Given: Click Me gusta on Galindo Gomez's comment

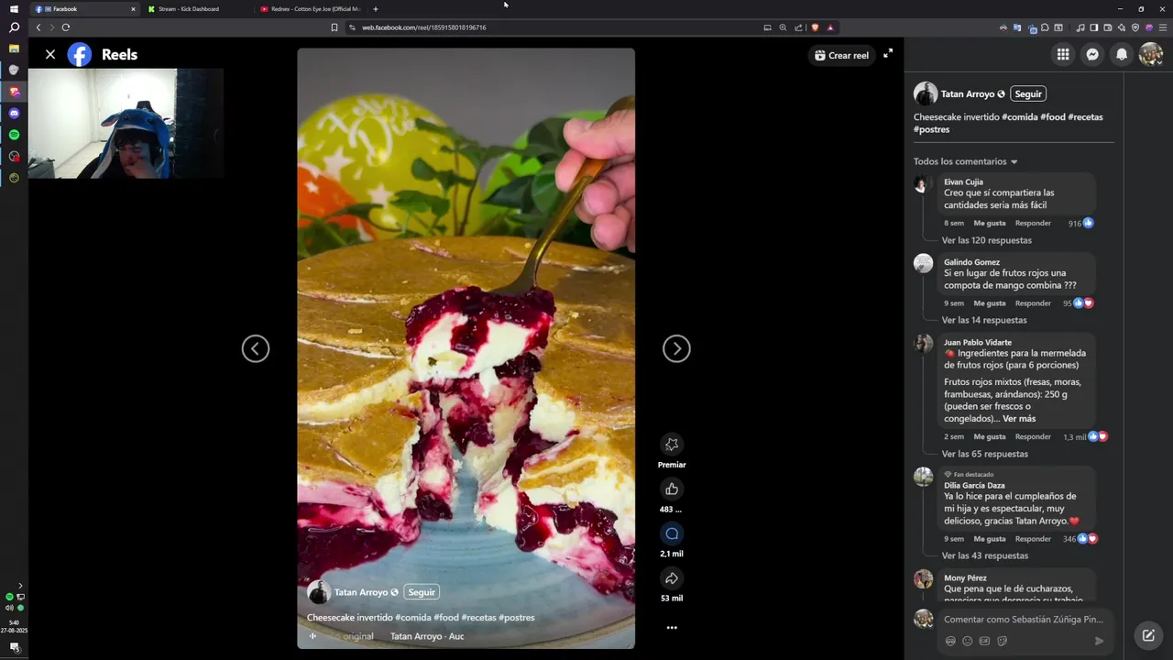Looking at the screenshot, I should 990,303.
